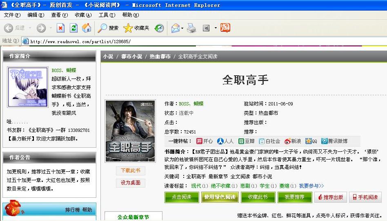The image size is (387, 221).
Task: Click the 全职高手 book cover image
Action: tap(130, 131)
